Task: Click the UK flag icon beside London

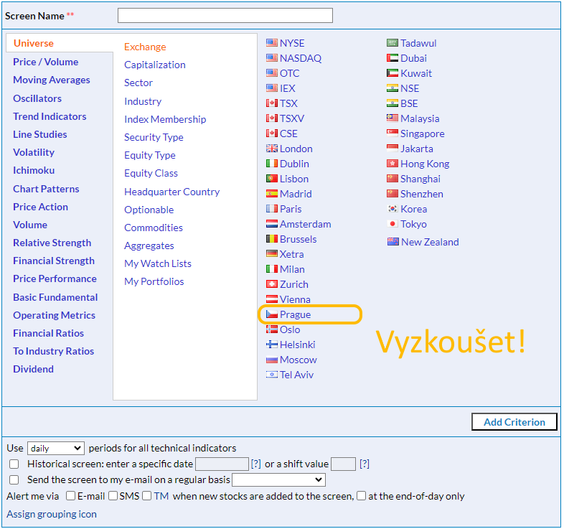Action: [271, 149]
